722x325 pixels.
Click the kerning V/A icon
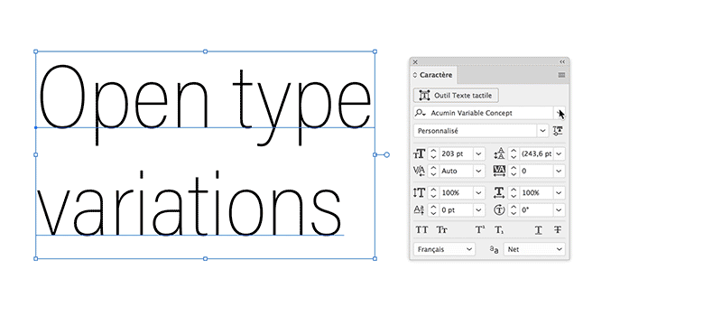(420, 171)
